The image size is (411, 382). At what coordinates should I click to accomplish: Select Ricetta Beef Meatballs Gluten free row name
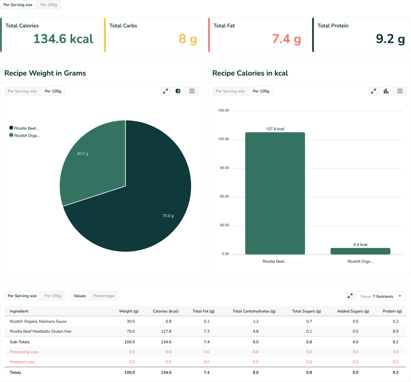point(40,331)
